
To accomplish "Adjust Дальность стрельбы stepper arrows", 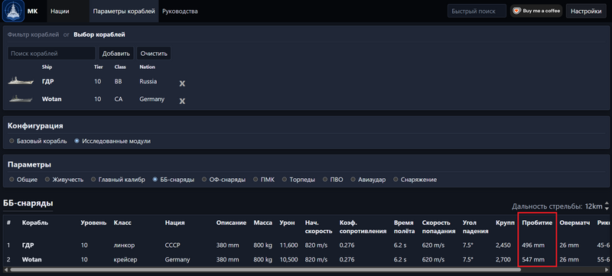I will point(606,206).
